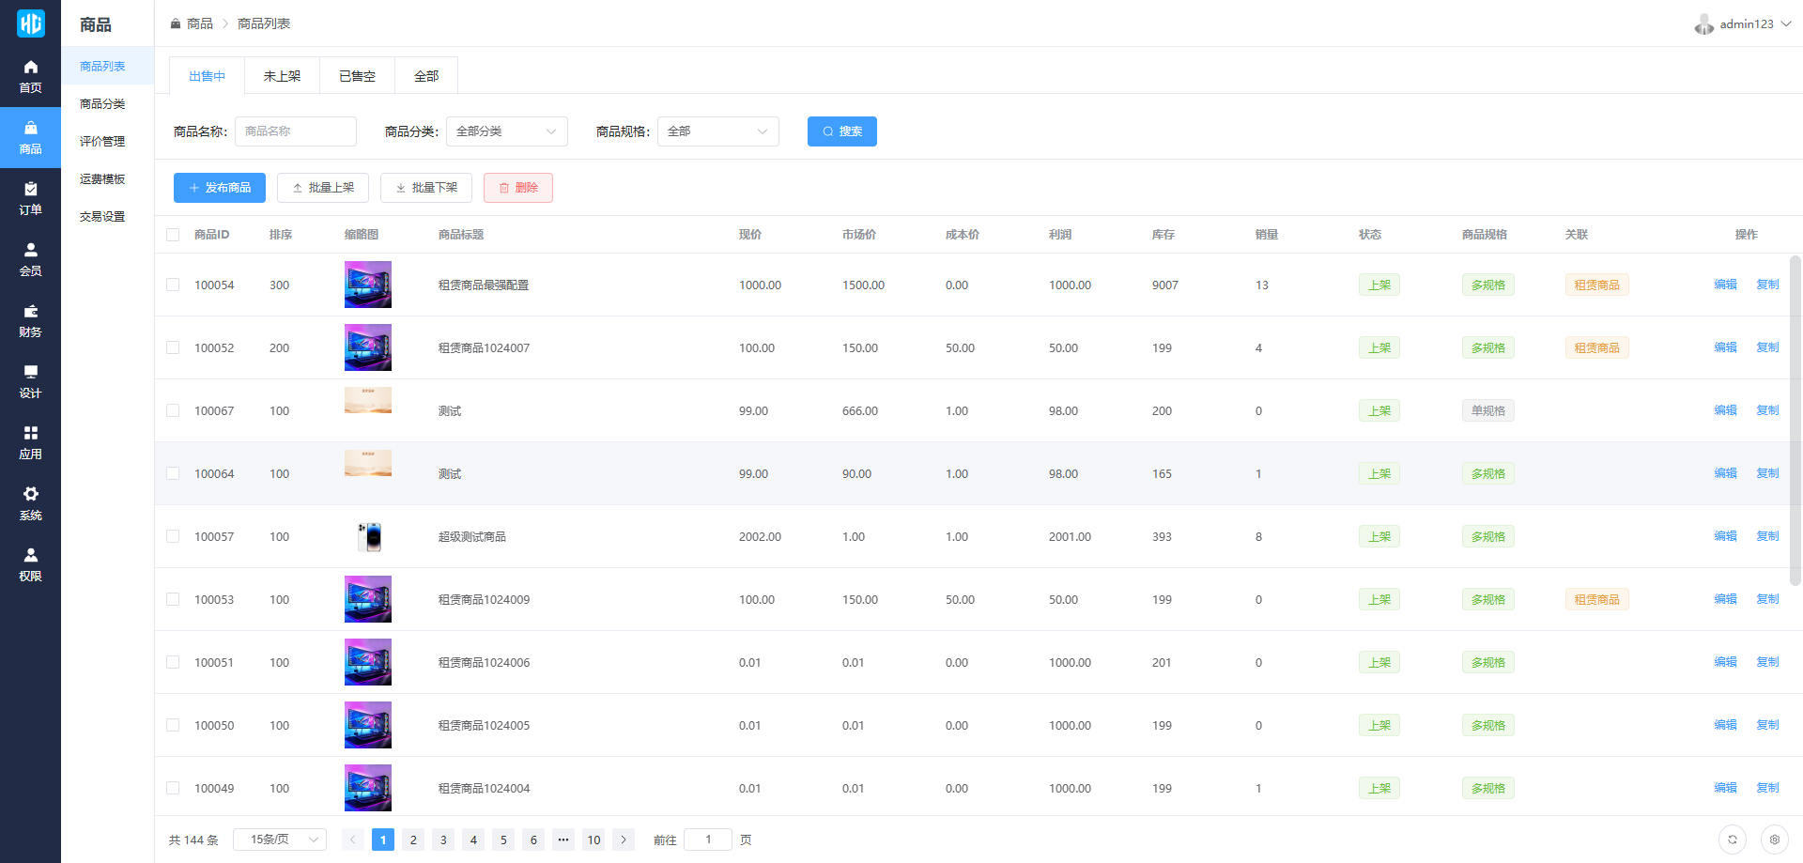The image size is (1803, 863).
Task: Select the checkbox for product 100057
Action: (173, 536)
